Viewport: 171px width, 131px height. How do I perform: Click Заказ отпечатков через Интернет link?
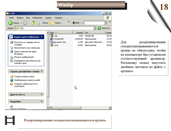click(26, 53)
